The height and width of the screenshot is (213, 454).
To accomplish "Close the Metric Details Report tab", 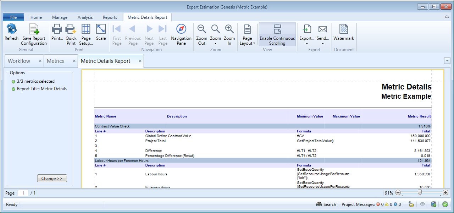I will coord(140,61).
